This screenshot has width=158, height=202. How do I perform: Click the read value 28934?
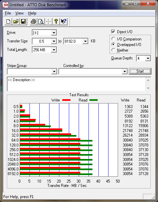coord(143,135)
